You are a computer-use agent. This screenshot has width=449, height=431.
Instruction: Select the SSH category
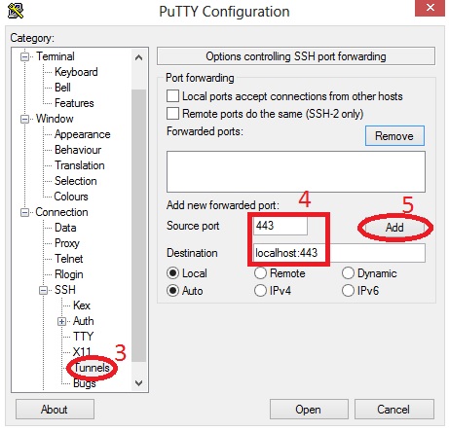tap(65, 290)
